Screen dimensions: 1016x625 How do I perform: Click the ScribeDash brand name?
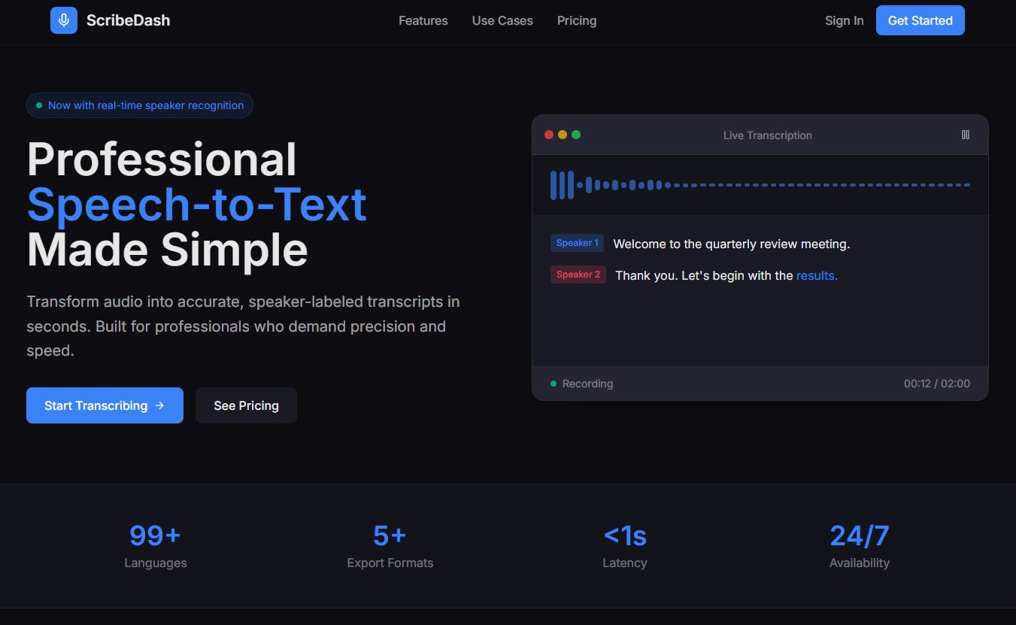[x=129, y=20]
